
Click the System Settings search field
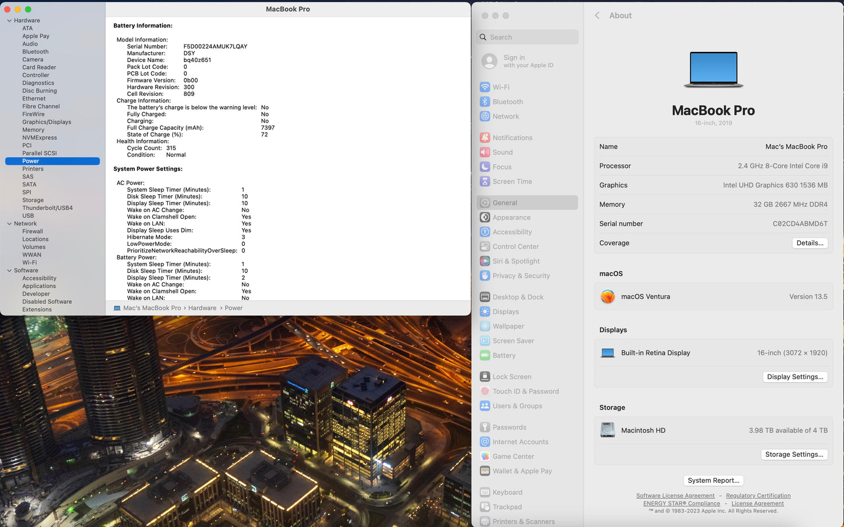coord(527,37)
